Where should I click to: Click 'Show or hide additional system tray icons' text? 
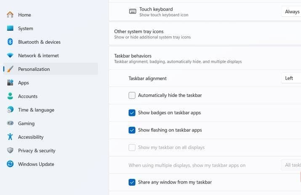[152, 37]
